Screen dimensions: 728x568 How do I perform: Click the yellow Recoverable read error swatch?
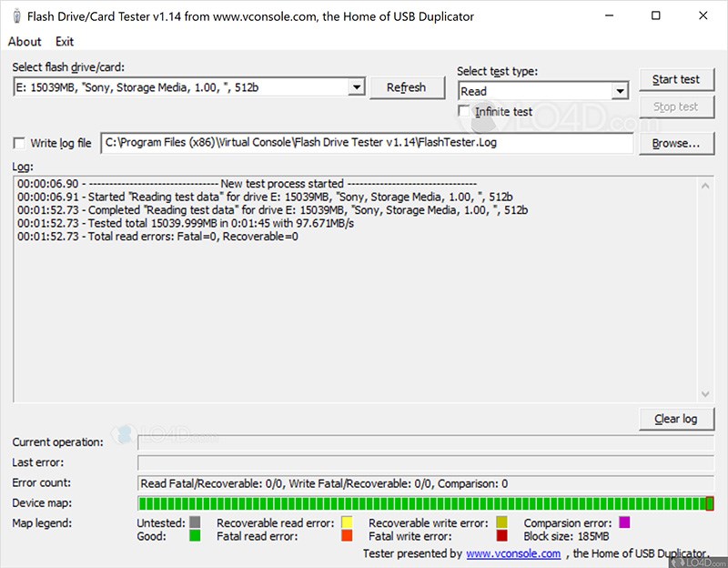pos(347,522)
